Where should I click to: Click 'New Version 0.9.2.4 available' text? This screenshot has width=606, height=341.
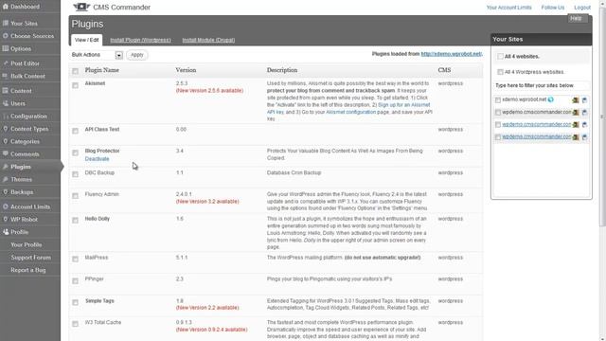click(211, 330)
